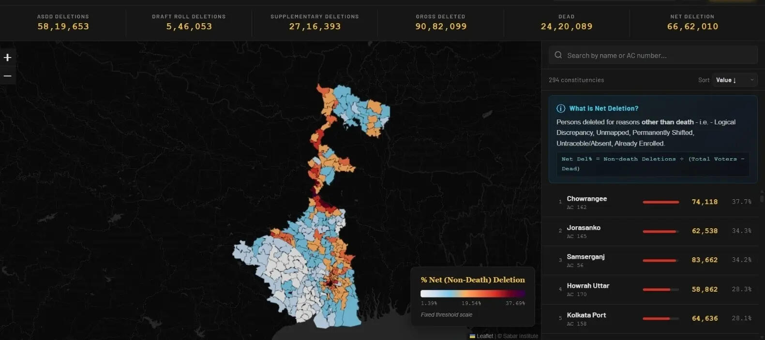Zoom in on the map
Viewport: 765px width, 340px height.
[8, 58]
